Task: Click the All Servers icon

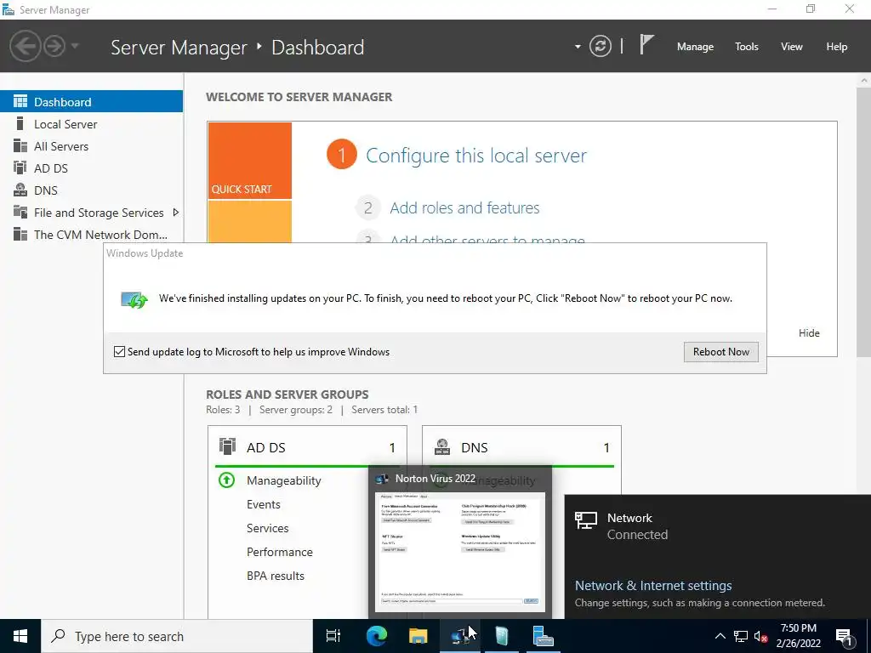Action: (x=20, y=145)
